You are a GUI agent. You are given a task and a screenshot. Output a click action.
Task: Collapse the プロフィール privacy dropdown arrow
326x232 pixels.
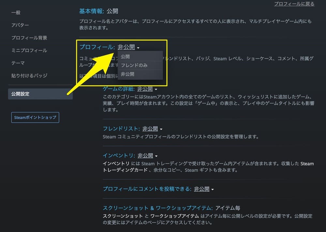coord(138,48)
